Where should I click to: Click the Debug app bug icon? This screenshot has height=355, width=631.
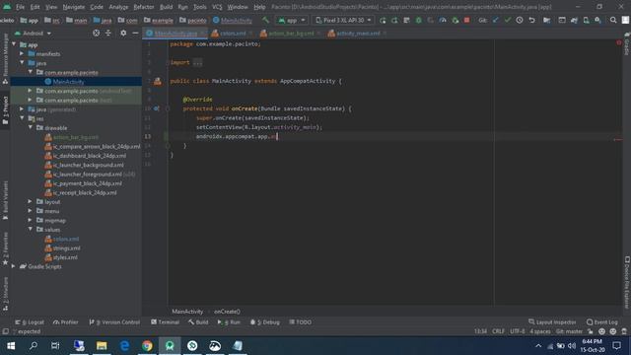pyautogui.click(x=418, y=20)
